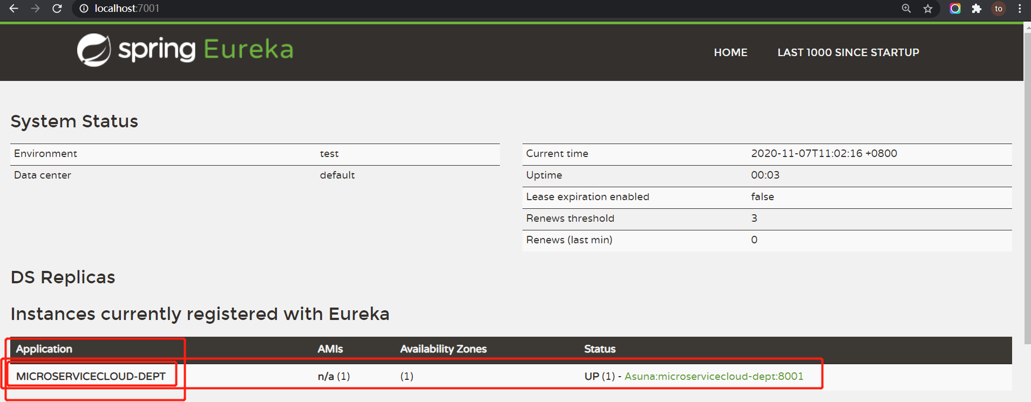Select the Data center value 'default'
Image resolution: width=1031 pixels, height=402 pixels.
pyautogui.click(x=337, y=175)
